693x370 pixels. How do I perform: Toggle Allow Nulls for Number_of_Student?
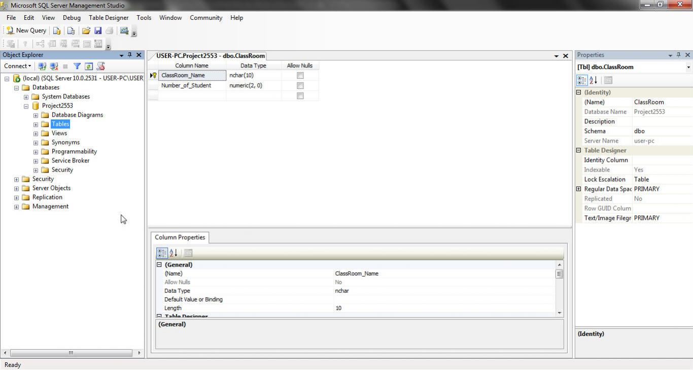click(x=300, y=85)
